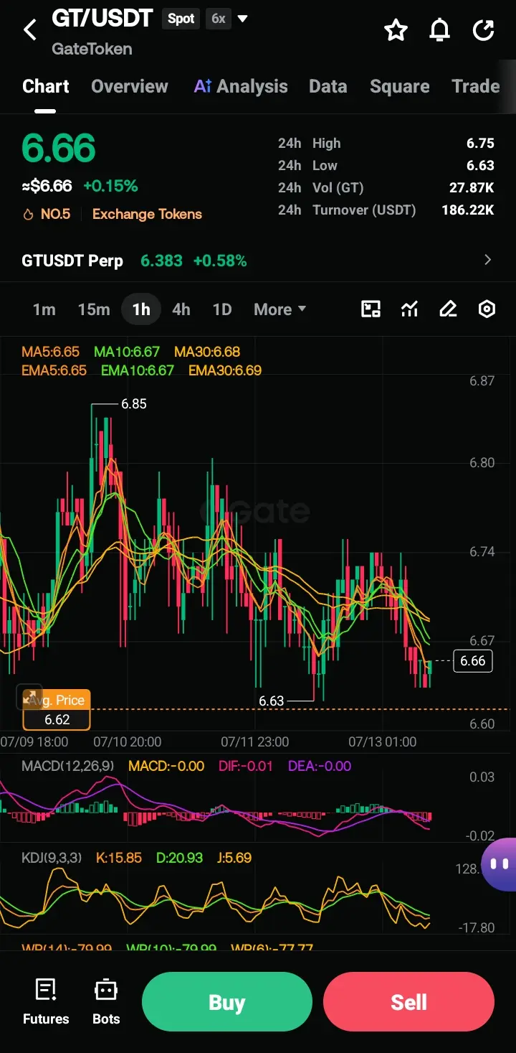This screenshot has width=516, height=1053.
Task: Switch chart to 4h interval
Action: [x=181, y=309]
